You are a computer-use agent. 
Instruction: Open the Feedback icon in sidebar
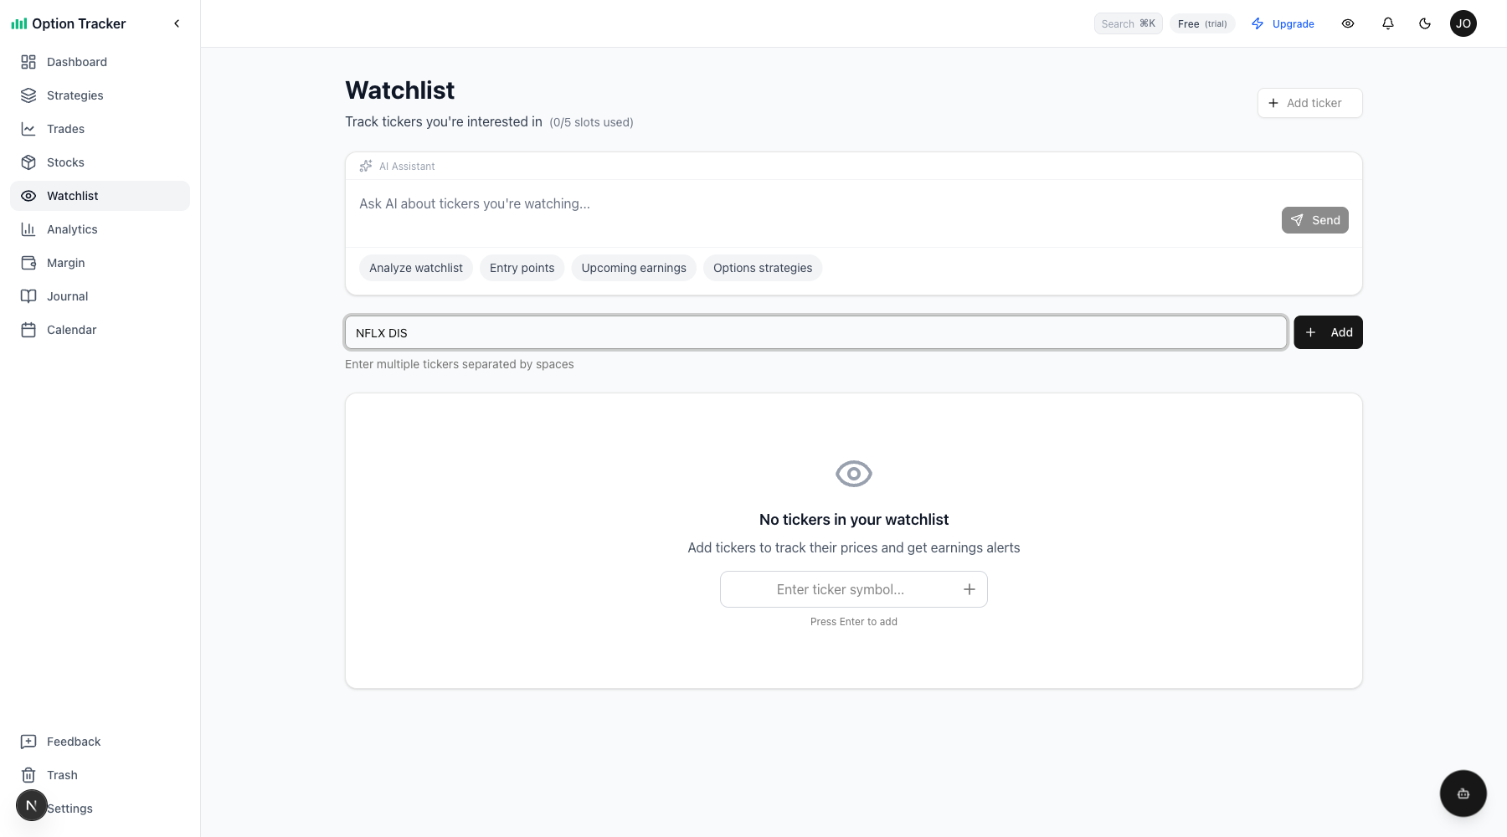[x=28, y=742]
